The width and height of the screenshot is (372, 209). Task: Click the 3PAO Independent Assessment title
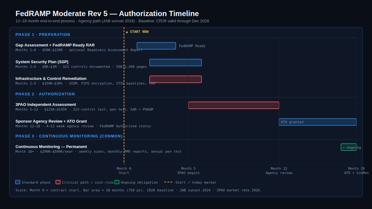point(46,105)
